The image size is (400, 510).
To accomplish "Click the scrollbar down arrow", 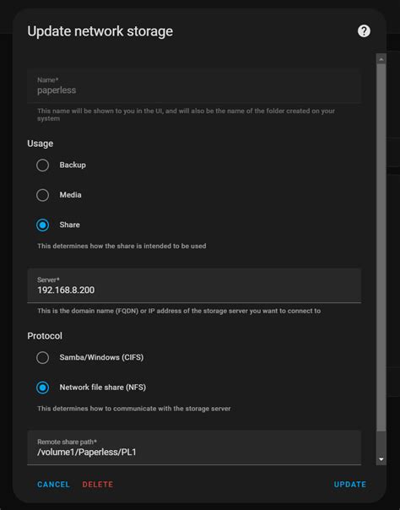I will [381, 459].
